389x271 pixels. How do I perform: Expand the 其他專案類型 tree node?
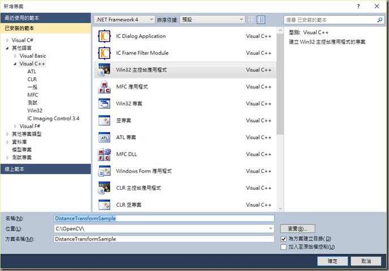click(x=7, y=134)
